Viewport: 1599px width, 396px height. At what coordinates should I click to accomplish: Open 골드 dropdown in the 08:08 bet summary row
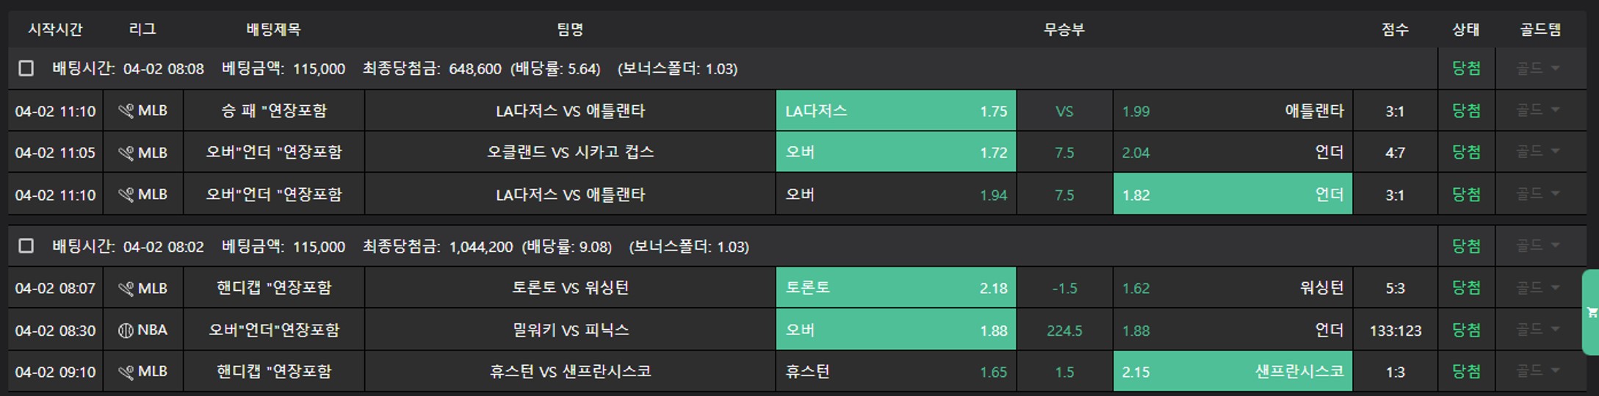click(x=1538, y=68)
